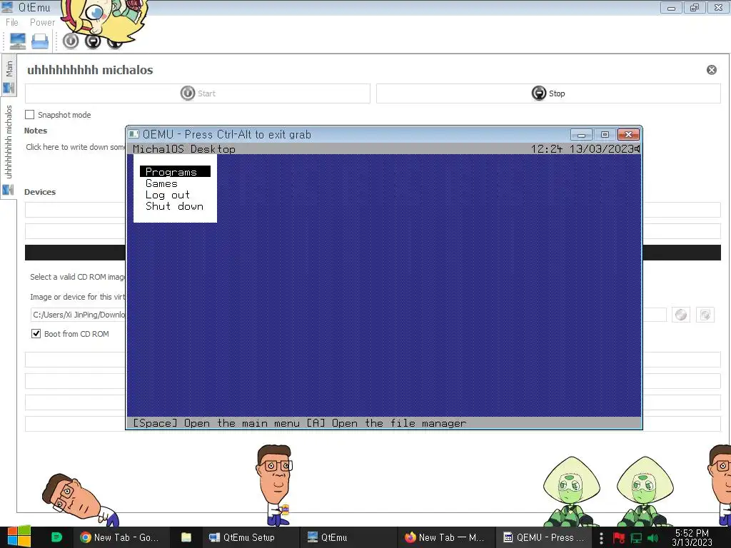
Task: Click the power start toolbar icon
Action: click(71, 41)
